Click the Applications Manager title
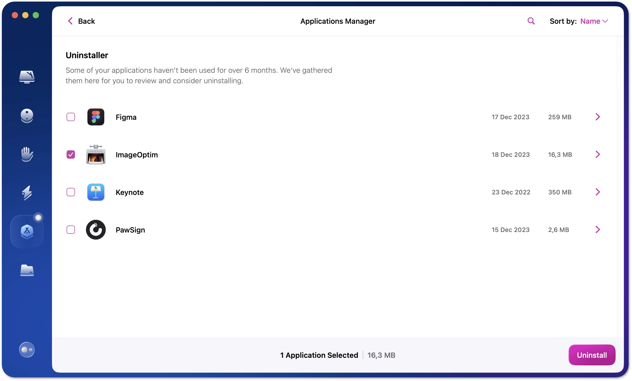This screenshot has width=632, height=381. coord(338,21)
